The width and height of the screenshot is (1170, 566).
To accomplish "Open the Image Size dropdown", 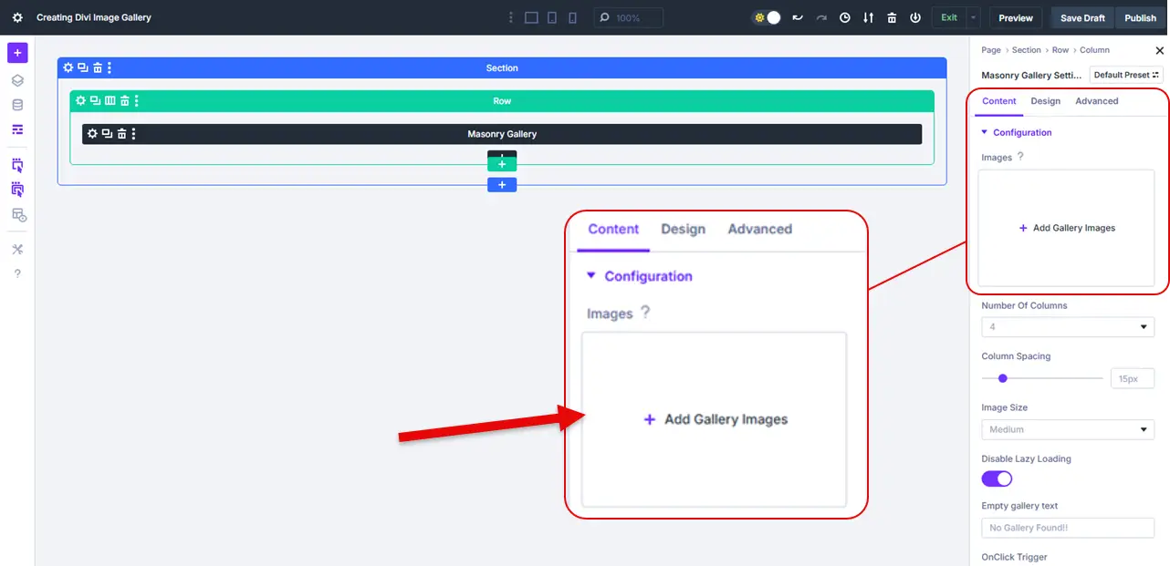I will tap(1068, 429).
